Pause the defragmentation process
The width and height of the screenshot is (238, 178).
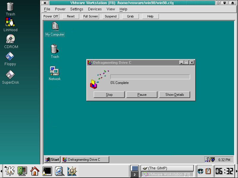click(142, 95)
